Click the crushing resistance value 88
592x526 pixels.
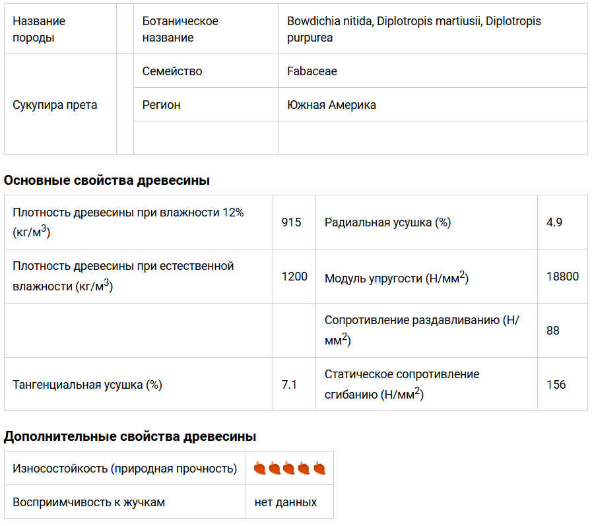[553, 331]
